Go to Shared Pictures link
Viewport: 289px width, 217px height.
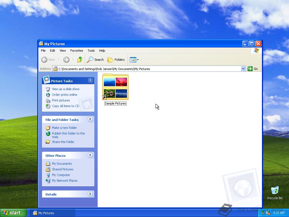click(62, 169)
